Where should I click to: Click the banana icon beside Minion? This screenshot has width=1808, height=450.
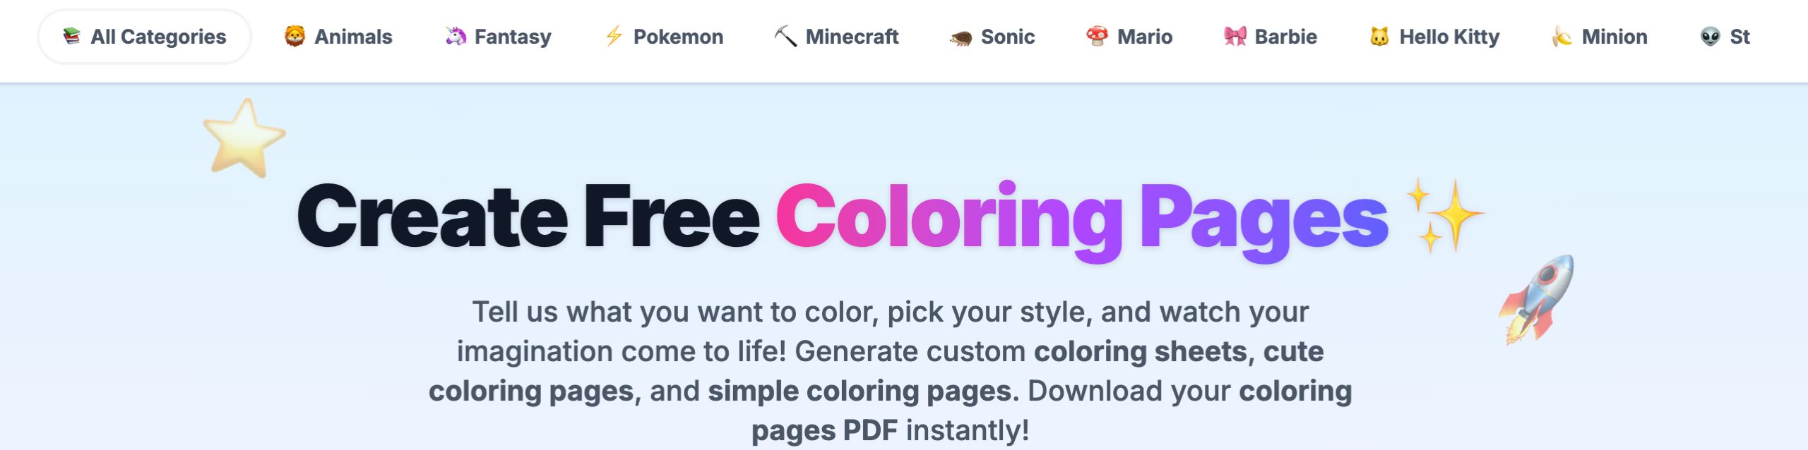click(1562, 36)
